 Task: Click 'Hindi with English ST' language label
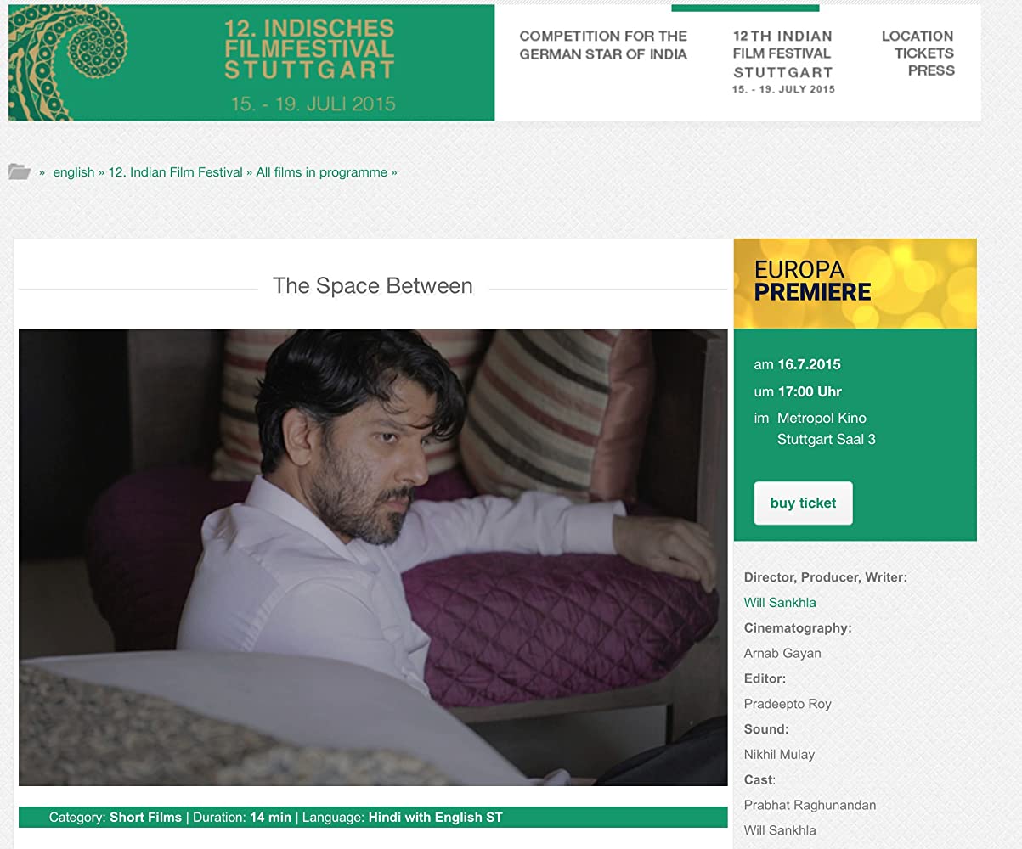coord(435,818)
